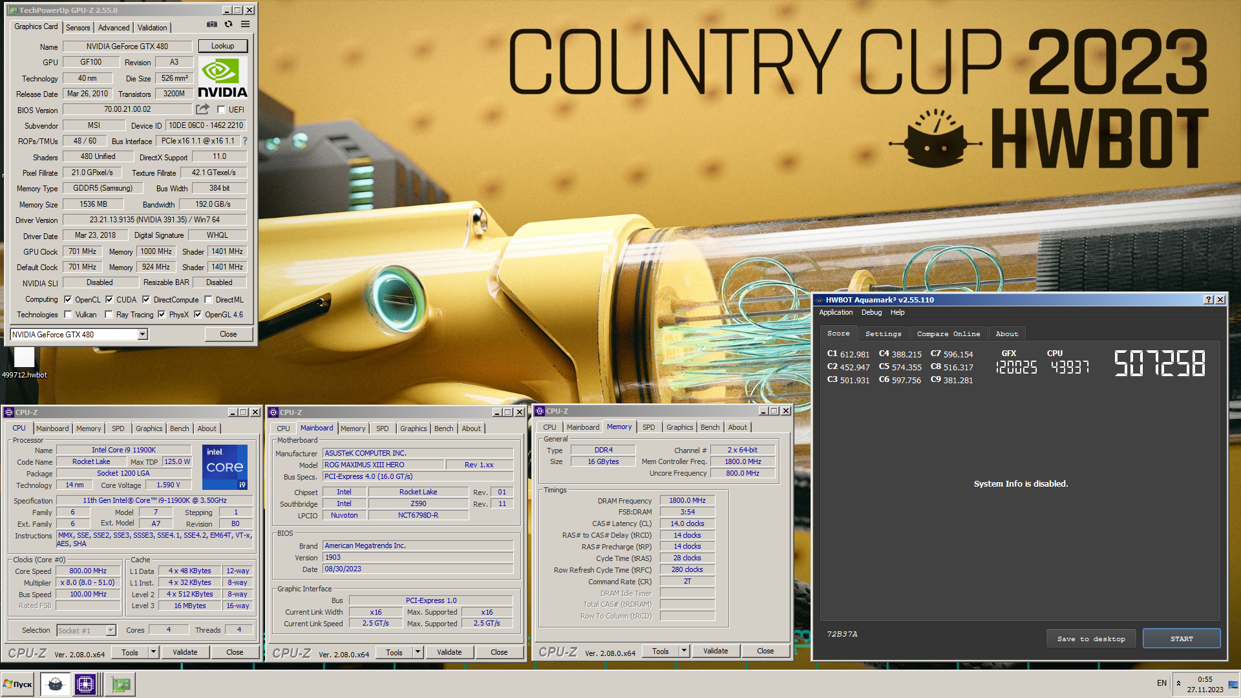The width and height of the screenshot is (1241, 698).
Task: Click the title bar icon of the CPU-Z Mainboard window
Action: pos(273,412)
